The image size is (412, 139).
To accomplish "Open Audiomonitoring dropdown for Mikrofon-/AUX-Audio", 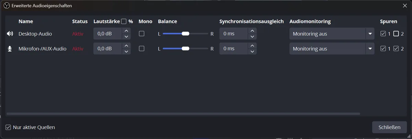I will point(332,49).
